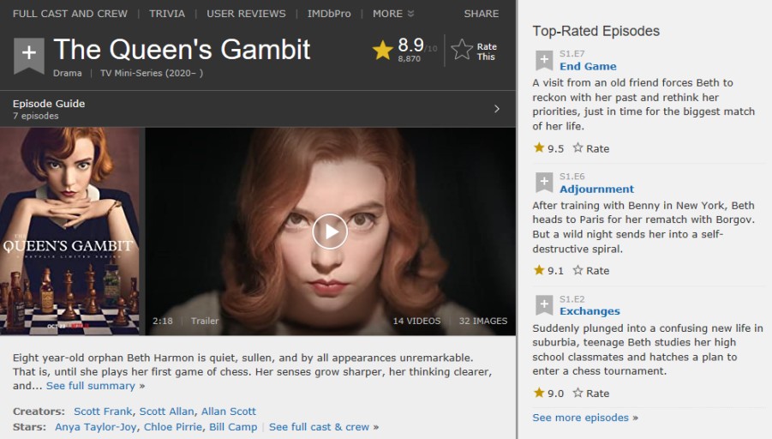Click the 2:18 Trailer label

(185, 321)
